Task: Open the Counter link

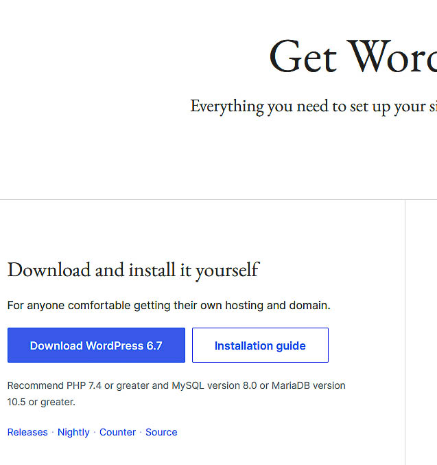Action: pos(117,432)
